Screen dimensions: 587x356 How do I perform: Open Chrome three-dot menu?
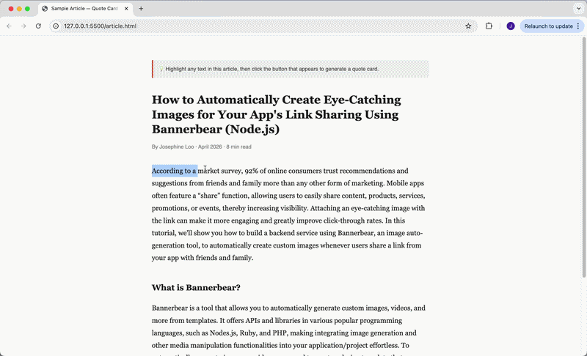578,26
